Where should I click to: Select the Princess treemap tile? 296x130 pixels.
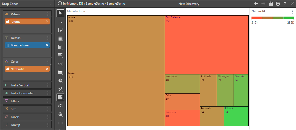coord(182,118)
